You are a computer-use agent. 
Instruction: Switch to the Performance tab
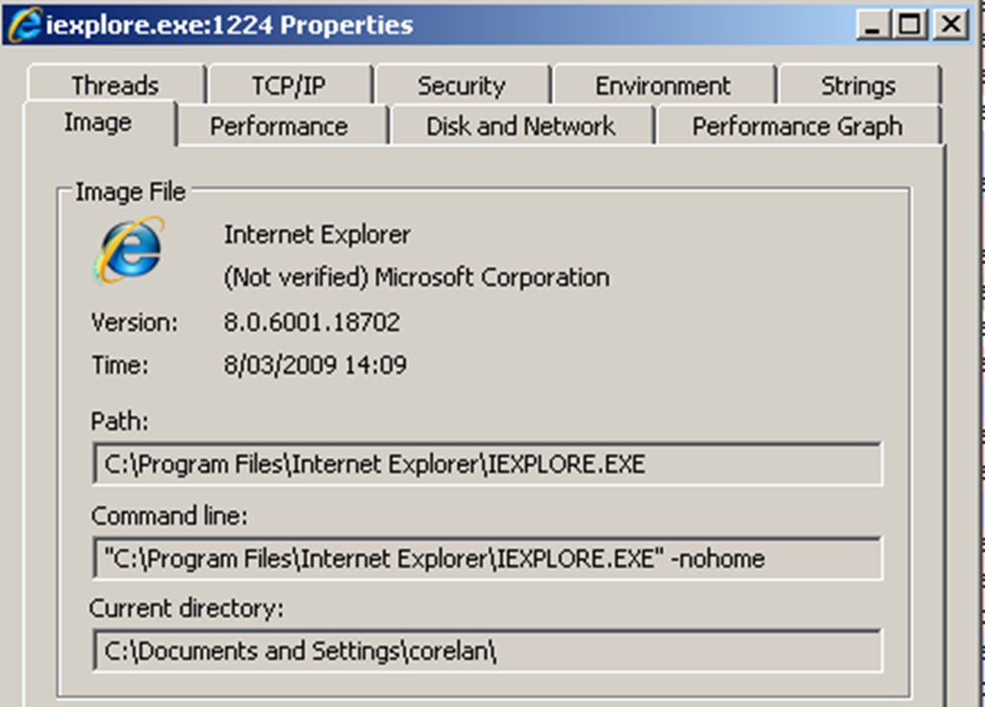(279, 127)
